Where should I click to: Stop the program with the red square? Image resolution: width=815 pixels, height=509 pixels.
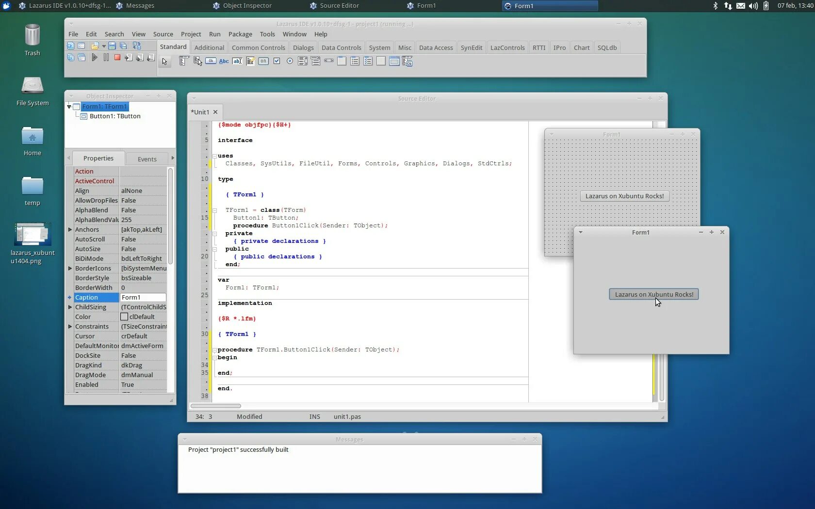pos(117,57)
